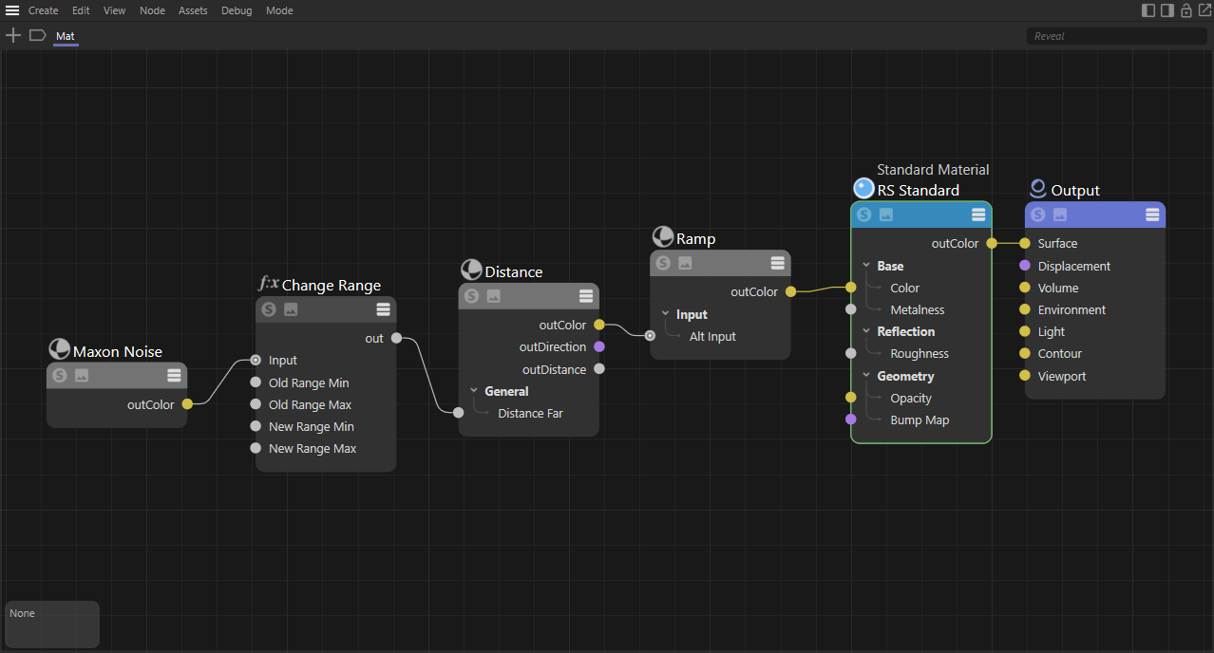
Task: Select the Mat tab
Action: (x=65, y=36)
